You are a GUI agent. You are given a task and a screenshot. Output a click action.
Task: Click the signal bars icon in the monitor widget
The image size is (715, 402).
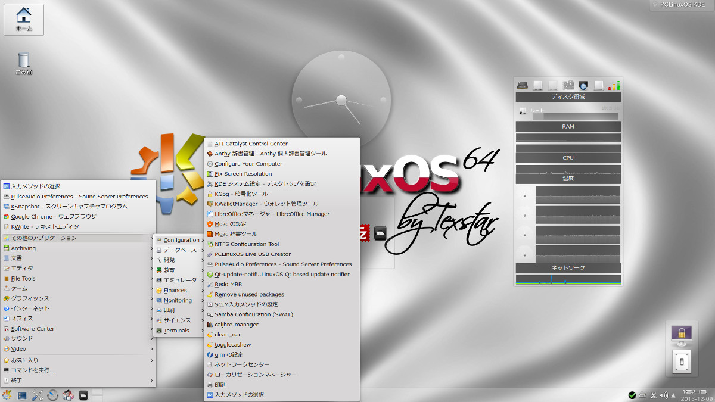(x=615, y=85)
